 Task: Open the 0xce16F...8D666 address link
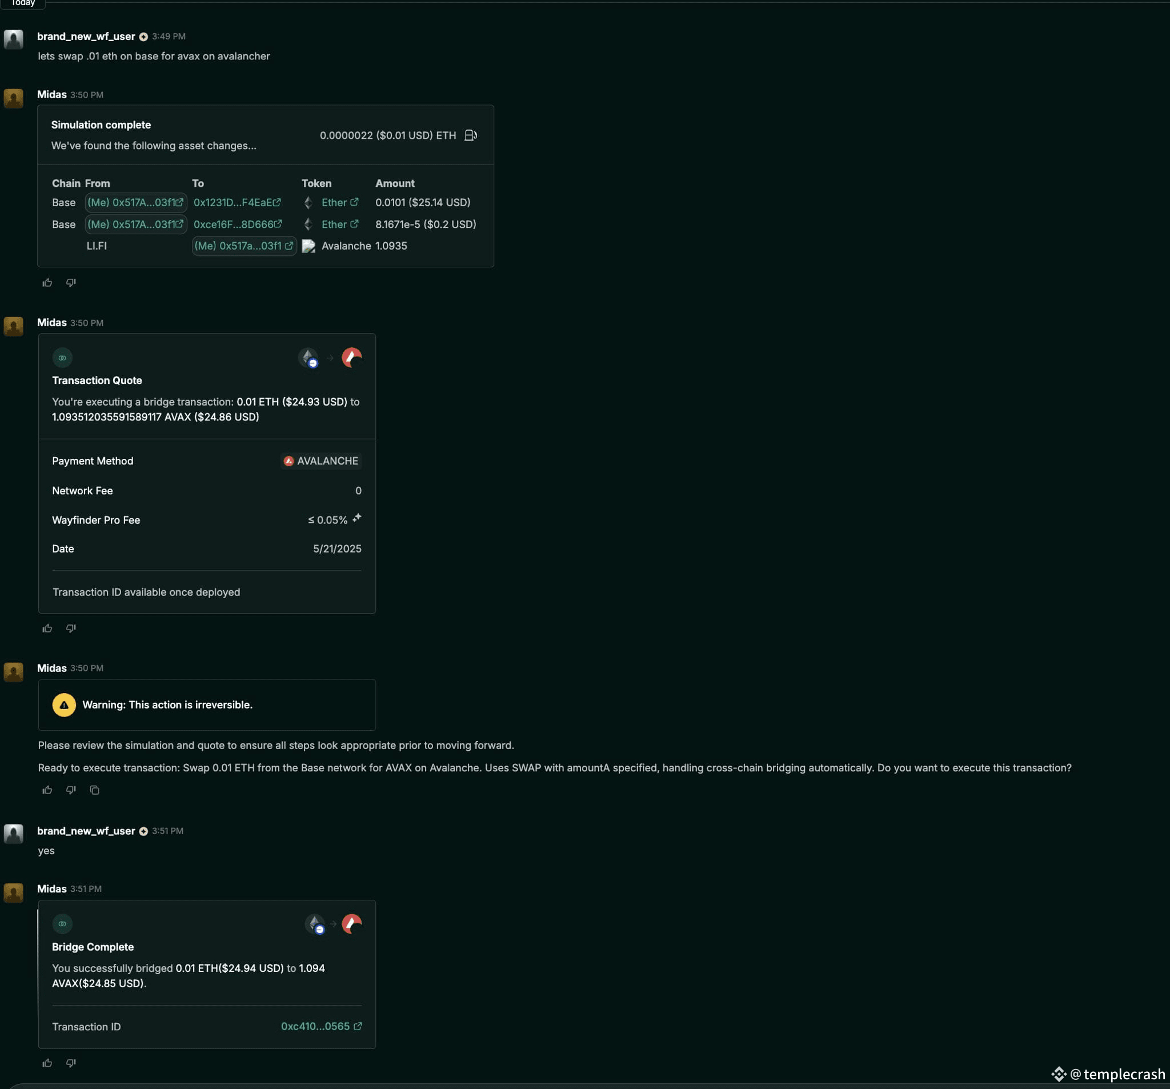pyautogui.click(x=238, y=225)
